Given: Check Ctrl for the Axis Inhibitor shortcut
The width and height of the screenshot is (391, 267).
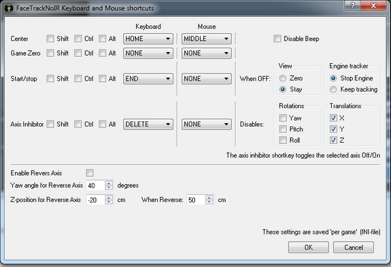Looking at the screenshot, I should [78, 124].
